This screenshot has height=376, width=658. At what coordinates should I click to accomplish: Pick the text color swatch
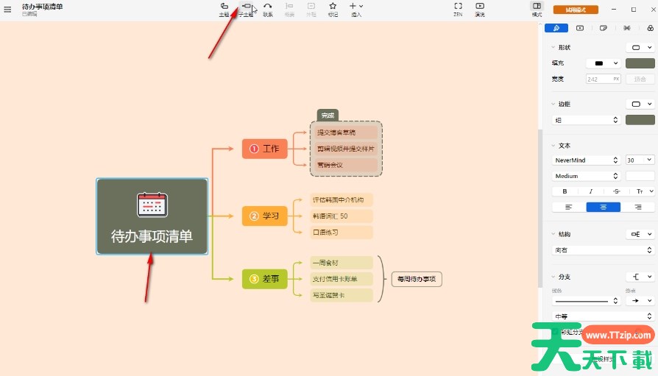(x=640, y=176)
